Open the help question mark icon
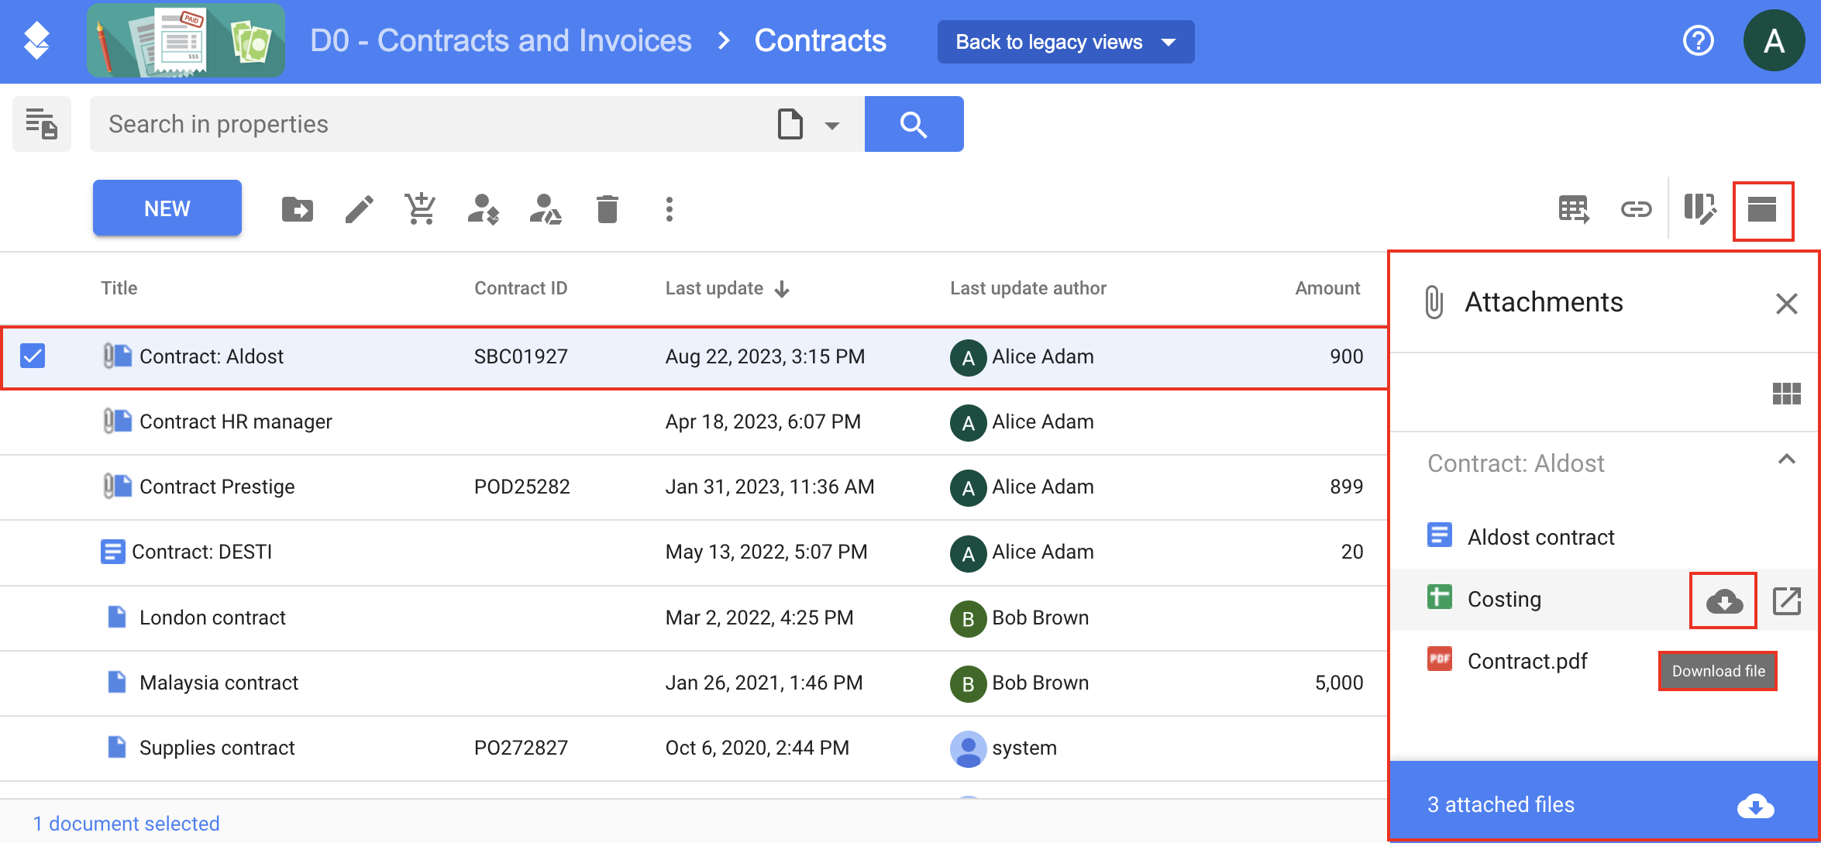This screenshot has height=843, width=1821. click(x=1698, y=41)
